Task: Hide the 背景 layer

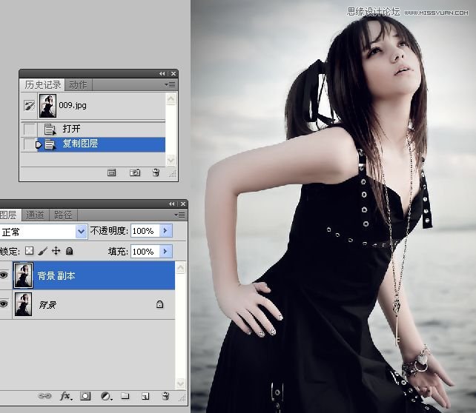Action: click(4, 304)
